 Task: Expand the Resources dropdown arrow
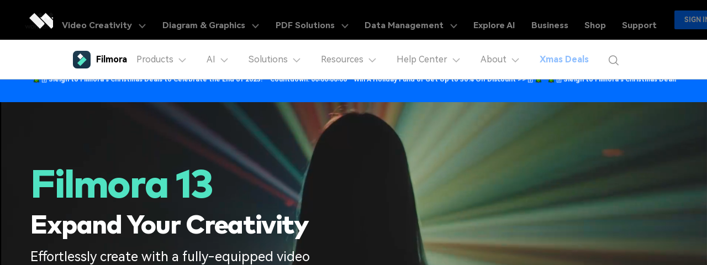tap(372, 60)
